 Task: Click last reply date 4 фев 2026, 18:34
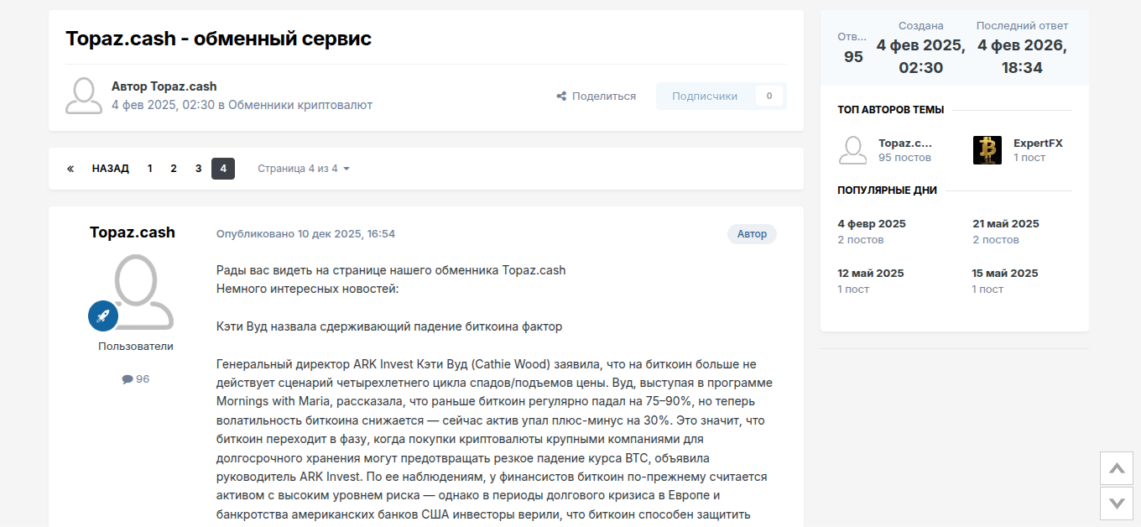(x=1022, y=56)
